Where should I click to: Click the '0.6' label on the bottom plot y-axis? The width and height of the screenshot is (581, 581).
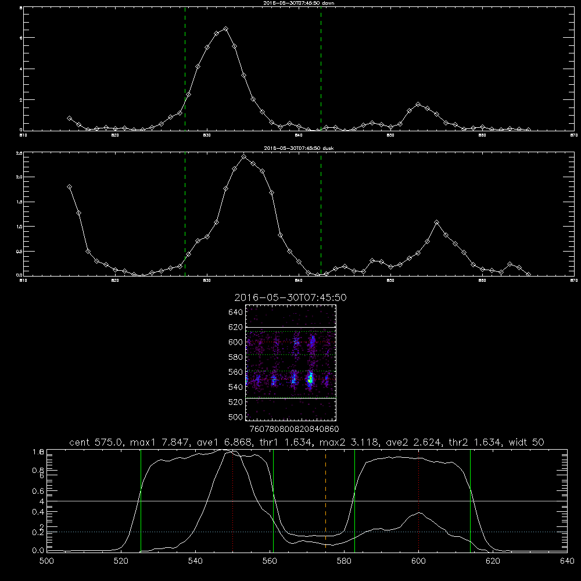[38, 491]
